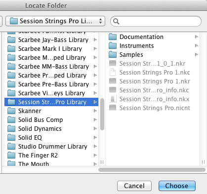The image size is (207, 194).
Task: Select the Skanner folder icon
Action: (x=11, y=111)
